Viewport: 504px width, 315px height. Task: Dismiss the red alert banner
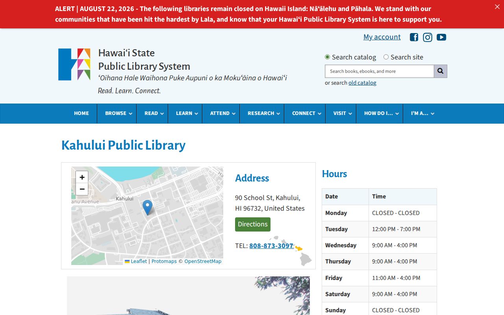pos(497,7)
